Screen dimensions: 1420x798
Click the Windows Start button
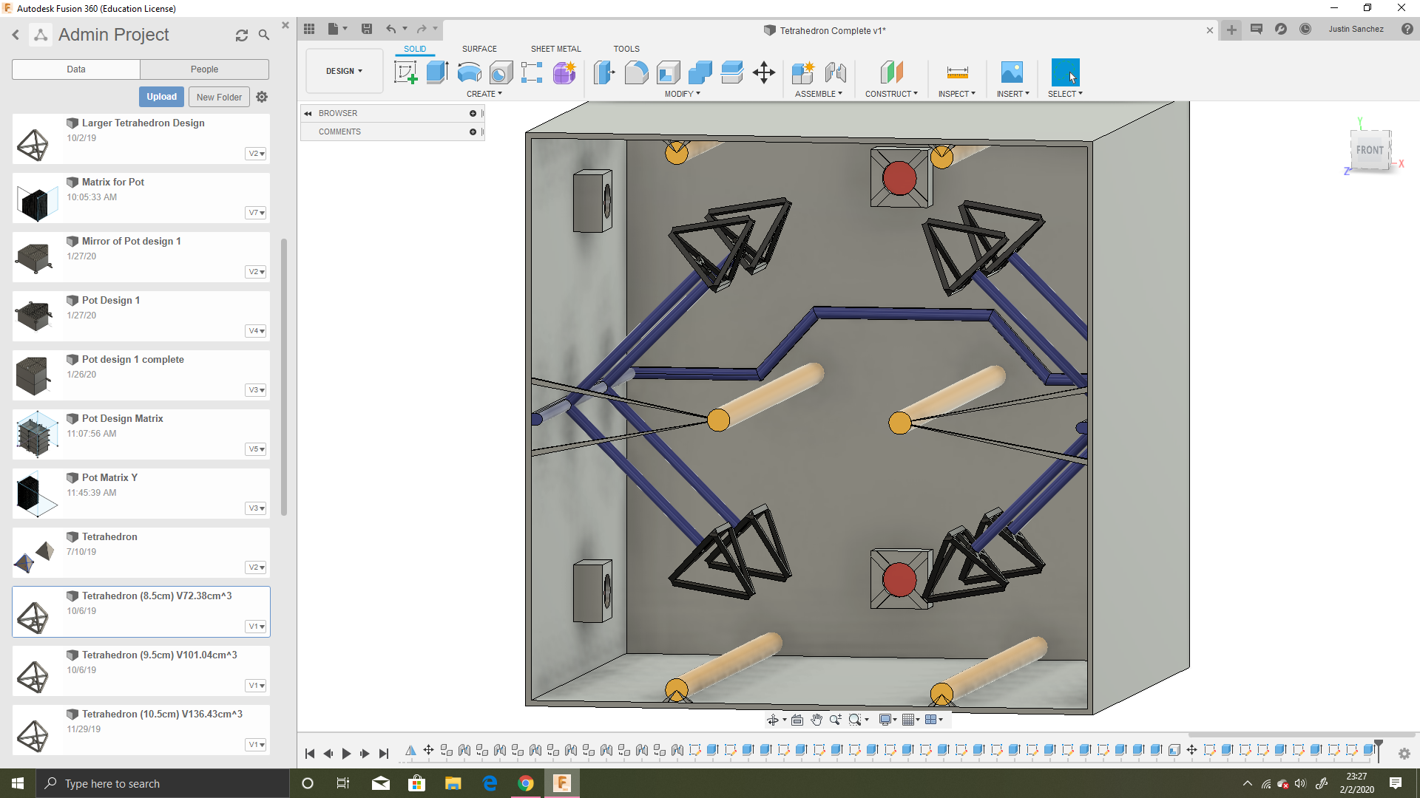tap(18, 783)
